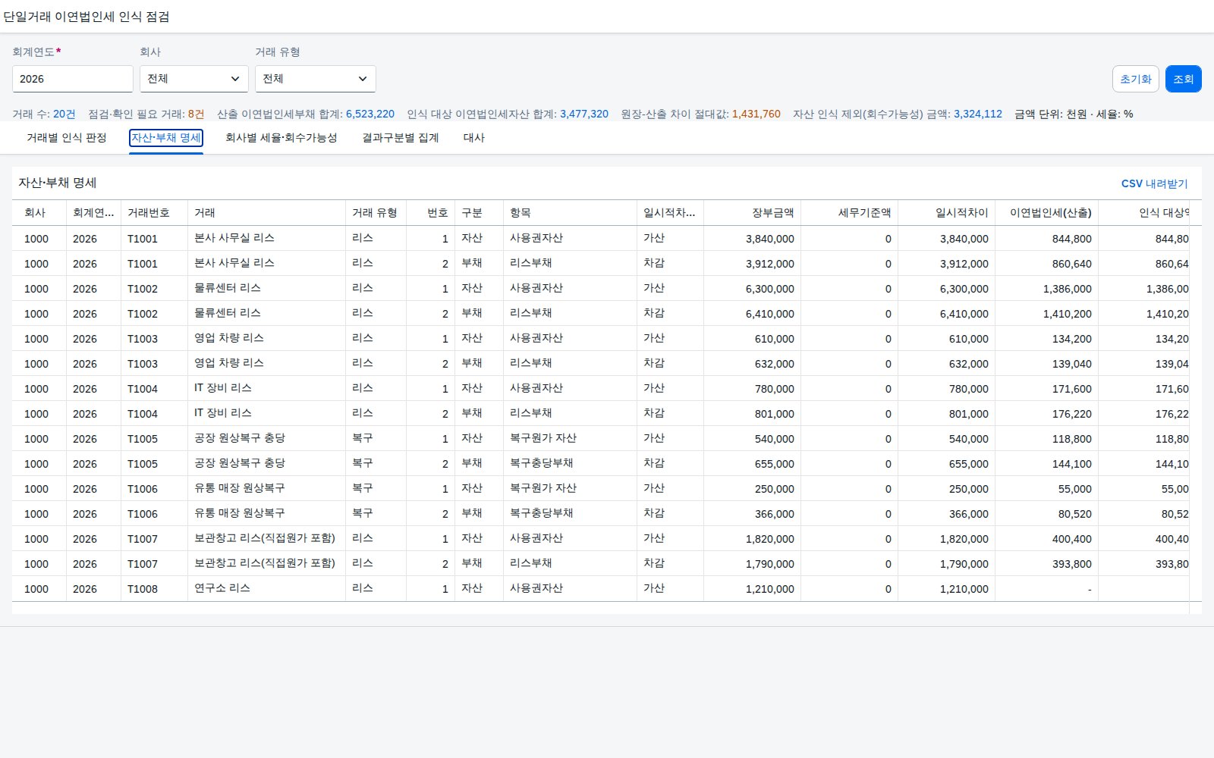Sort by the 회사 column header
1214x758 pixels.
39,213
